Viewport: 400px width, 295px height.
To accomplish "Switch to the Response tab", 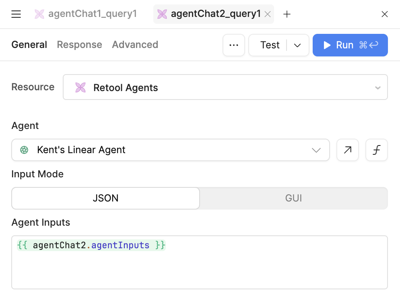I will [79, 45].
